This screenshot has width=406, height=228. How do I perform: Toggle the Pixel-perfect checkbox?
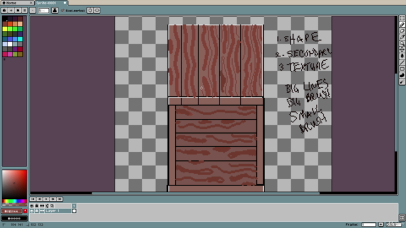coord(73,11)
